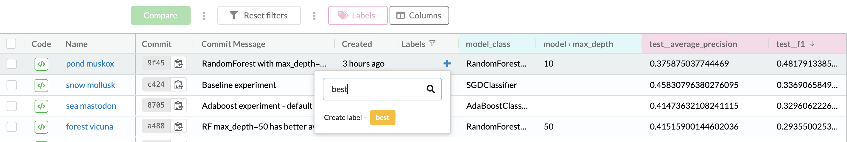847x142 pixels.
Task: Open the options menu beside Reset filters
Action: click(314, 16)
